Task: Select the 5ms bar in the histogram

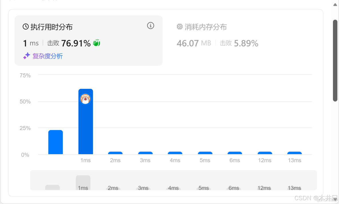Action: [x=205, y=153]
